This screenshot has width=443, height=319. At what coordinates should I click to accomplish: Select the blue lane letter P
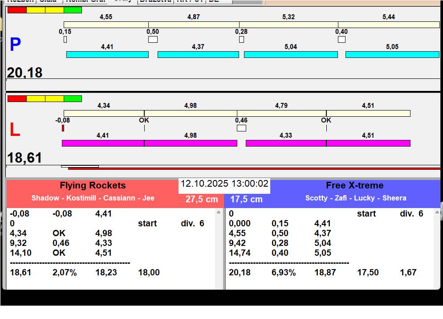15,45
